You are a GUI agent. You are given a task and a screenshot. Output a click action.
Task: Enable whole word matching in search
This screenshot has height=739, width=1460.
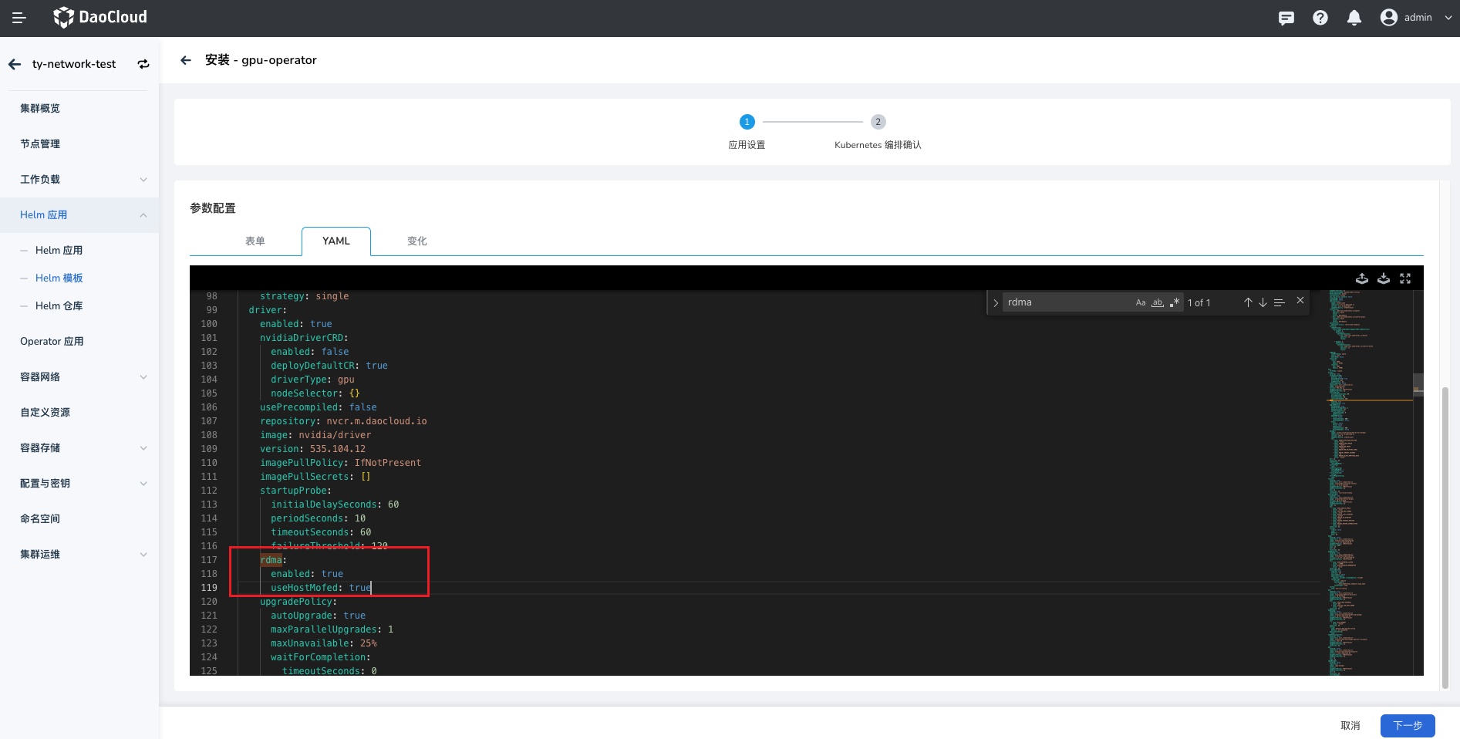point(1157,302)
